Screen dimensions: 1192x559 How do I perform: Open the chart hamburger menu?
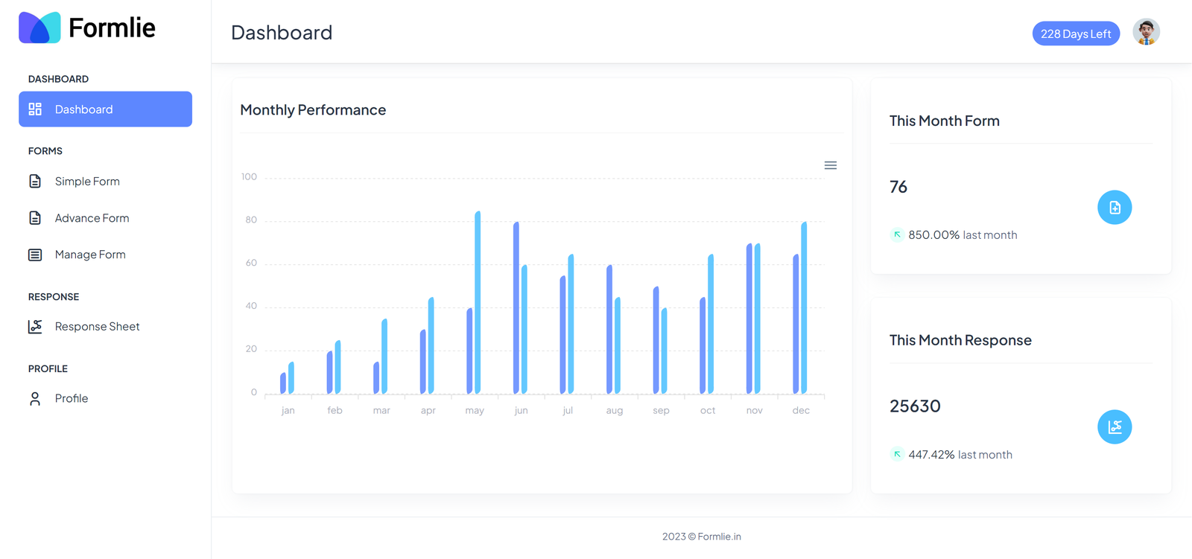pos(831,165)
